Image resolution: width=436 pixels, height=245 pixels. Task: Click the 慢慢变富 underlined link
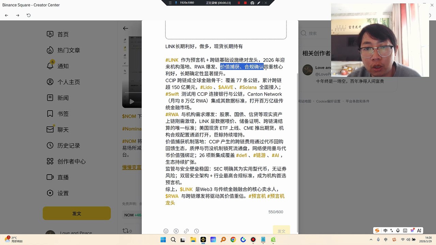(x=132, y=167)
